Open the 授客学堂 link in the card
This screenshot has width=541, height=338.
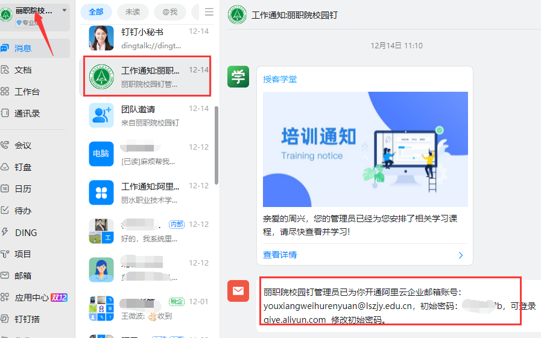[x=280, y=79]
